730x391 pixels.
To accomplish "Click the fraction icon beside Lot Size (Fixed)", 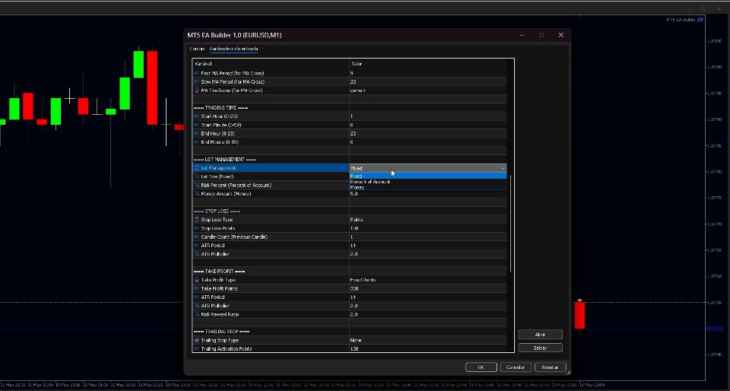I will [196, 177].
